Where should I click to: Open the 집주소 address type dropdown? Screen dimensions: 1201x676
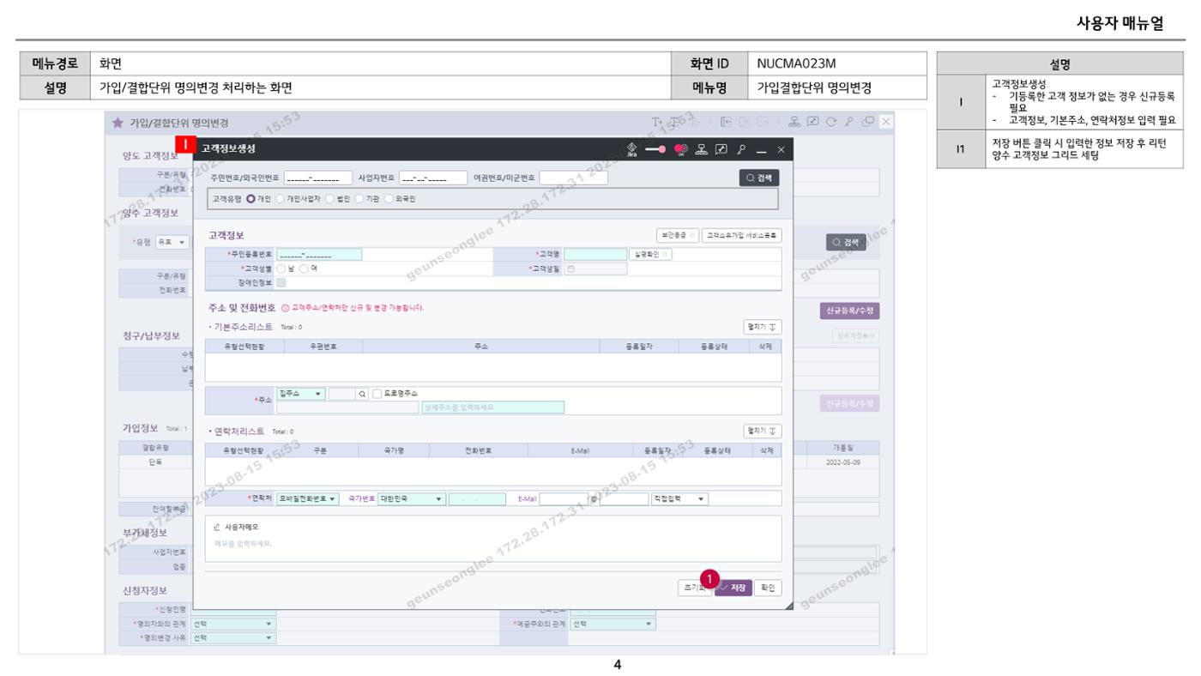[301, 393]
